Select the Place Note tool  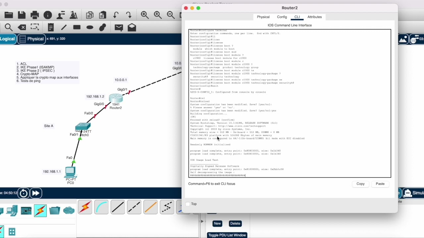[51, 27]
